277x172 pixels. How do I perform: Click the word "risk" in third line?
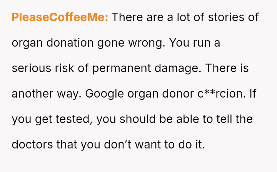64,68
